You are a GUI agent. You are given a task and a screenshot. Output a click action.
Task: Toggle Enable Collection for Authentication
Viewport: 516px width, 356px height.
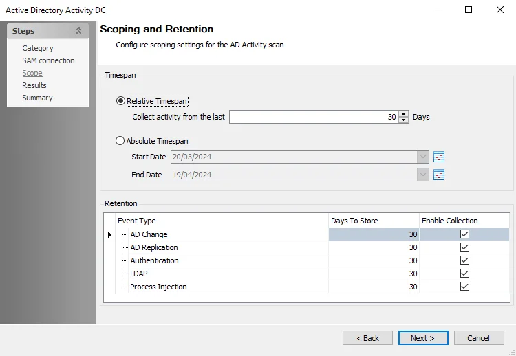point(464,260)
